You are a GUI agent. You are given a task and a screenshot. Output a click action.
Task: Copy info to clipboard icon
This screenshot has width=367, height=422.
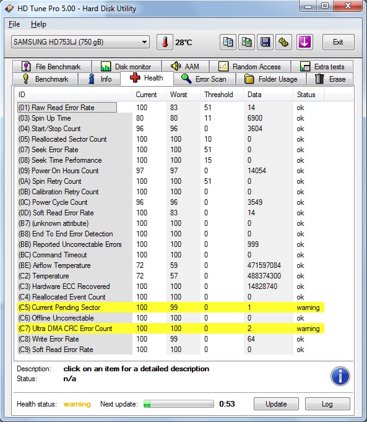228,42
